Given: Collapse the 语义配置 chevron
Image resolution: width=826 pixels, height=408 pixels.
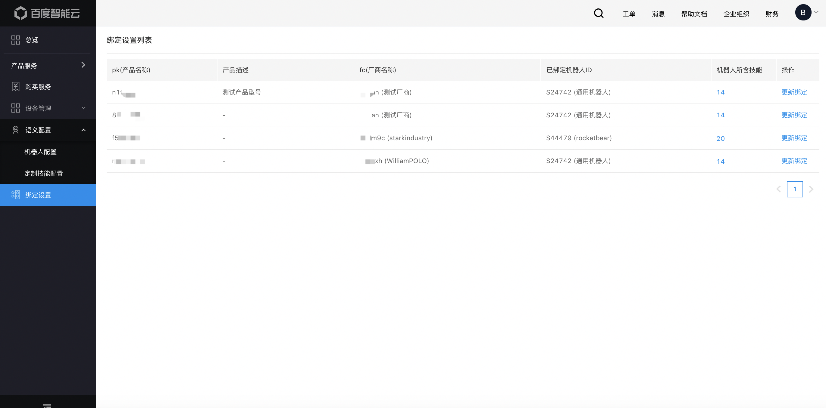Looking at the screenshot, I should tap(83, 130).
